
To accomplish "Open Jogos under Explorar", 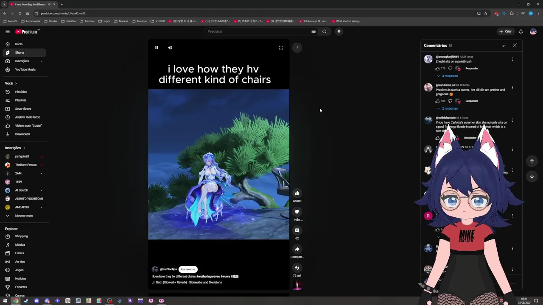I will 24,270.
